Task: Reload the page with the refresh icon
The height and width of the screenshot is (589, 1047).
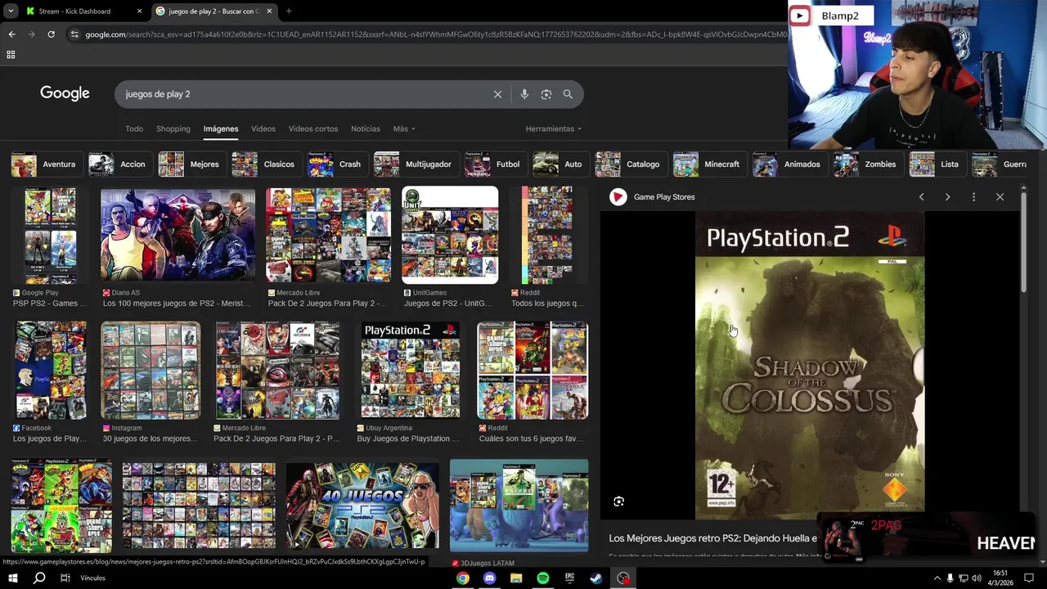Action: click(51, 34)
